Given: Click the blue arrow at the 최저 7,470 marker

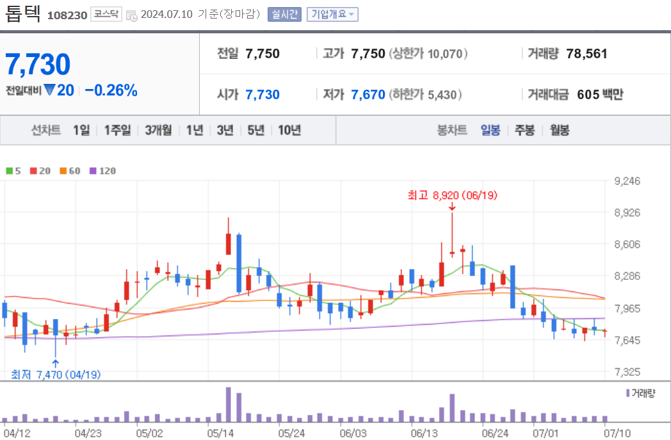Looking at the screenshot, I should (x=56, y=364).
